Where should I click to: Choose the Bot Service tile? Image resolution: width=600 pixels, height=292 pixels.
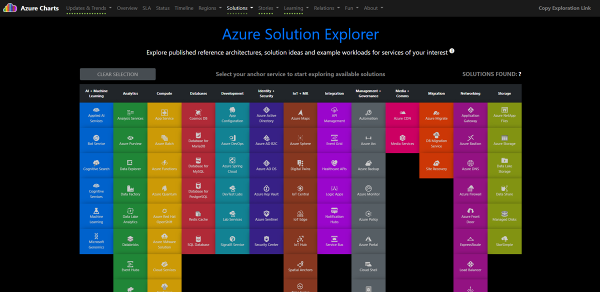point(96,140)
